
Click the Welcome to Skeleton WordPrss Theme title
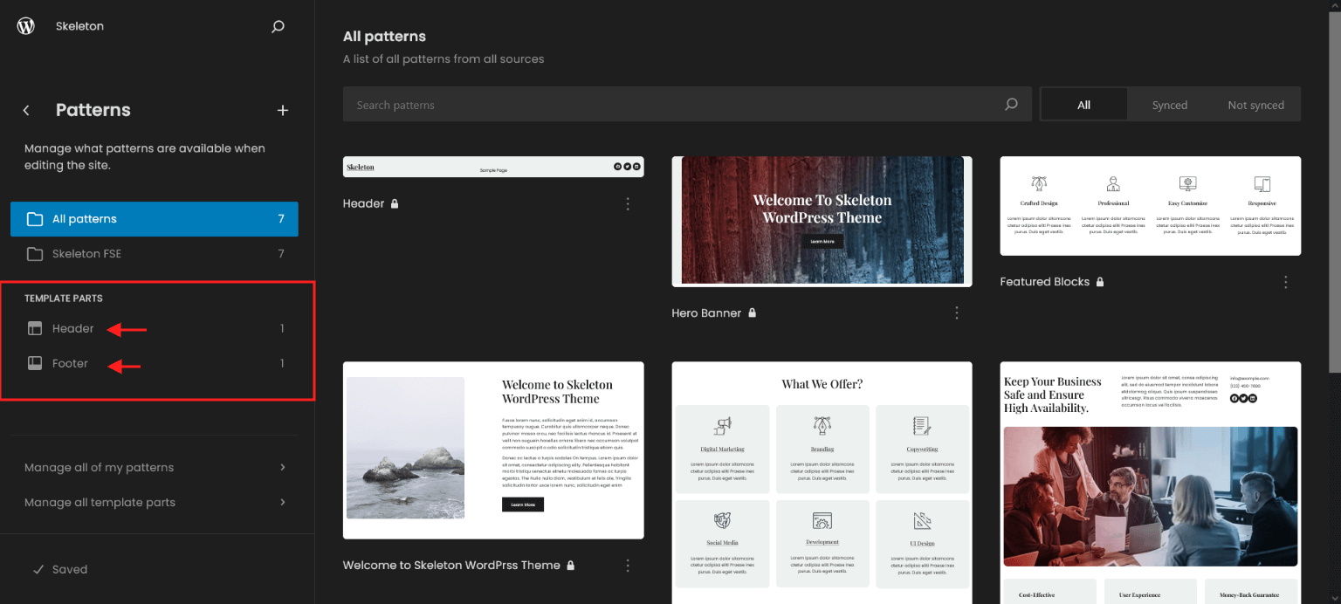point(451,566)
